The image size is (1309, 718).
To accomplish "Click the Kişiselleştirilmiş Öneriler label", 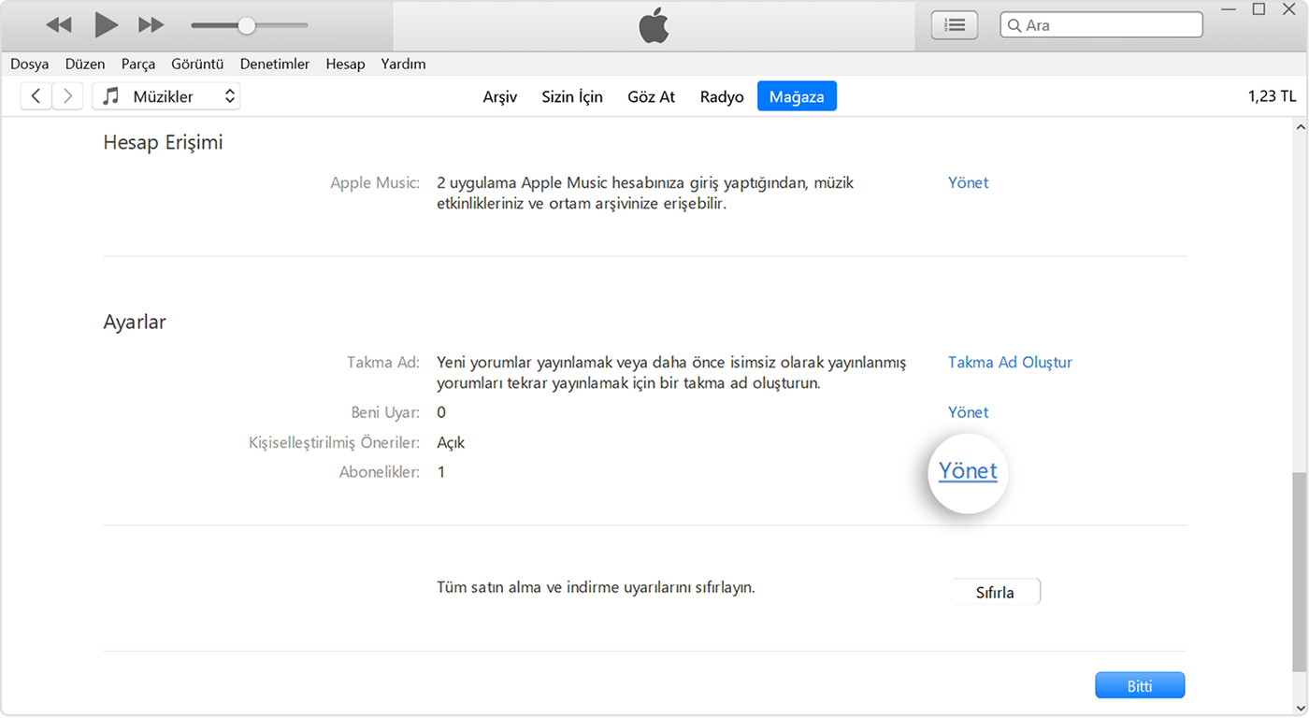I will [x=334, y=442].
